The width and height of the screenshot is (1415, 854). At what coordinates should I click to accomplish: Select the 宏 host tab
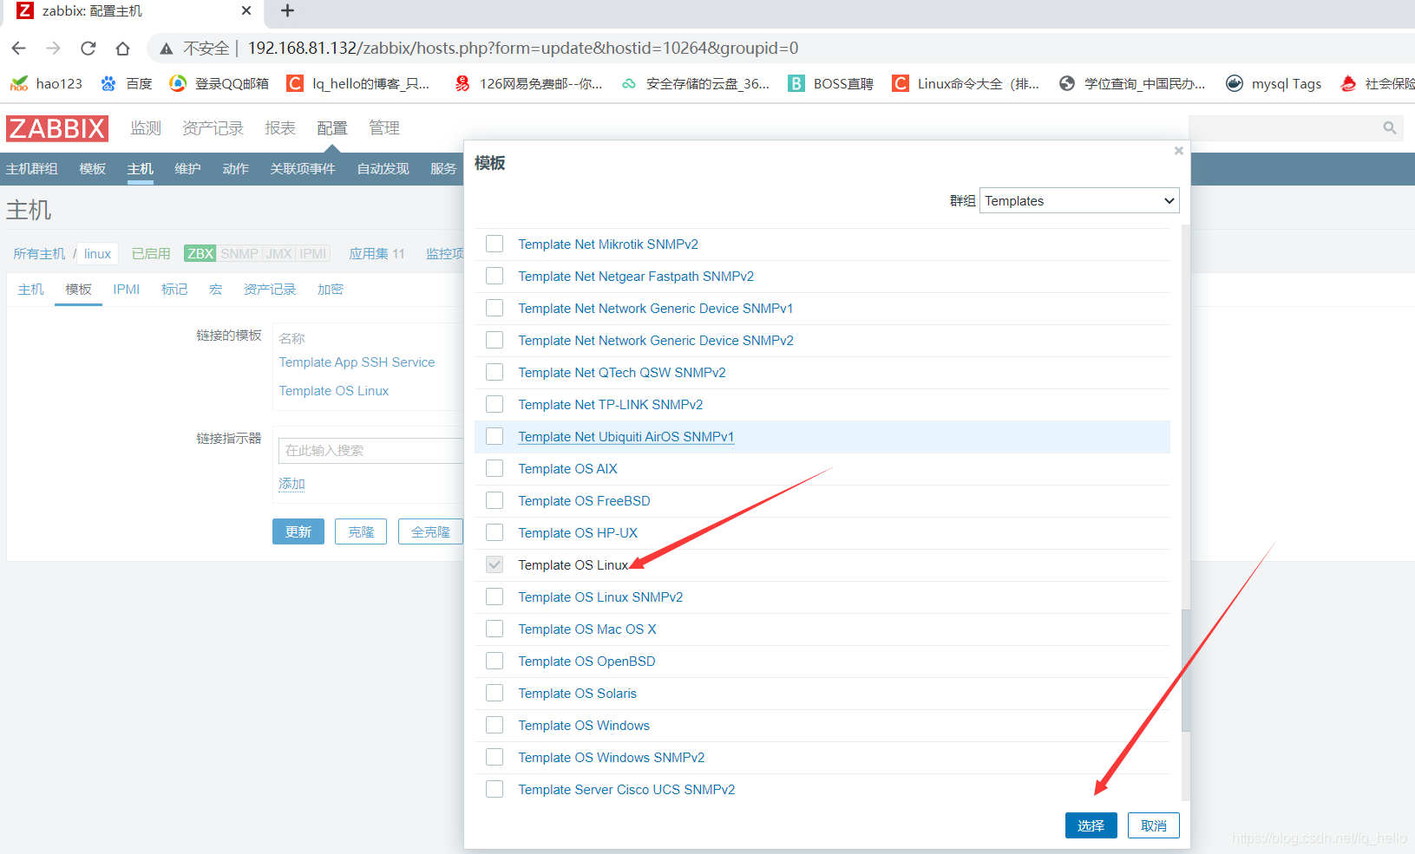[216, 290]
